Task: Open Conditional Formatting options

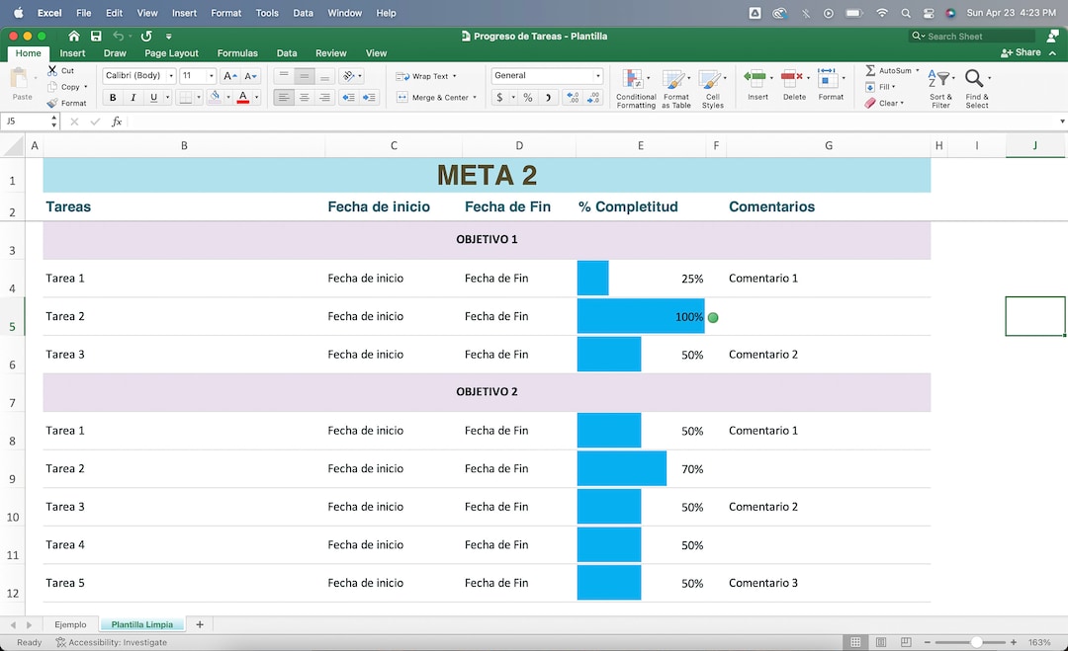Action: [635, 87]
